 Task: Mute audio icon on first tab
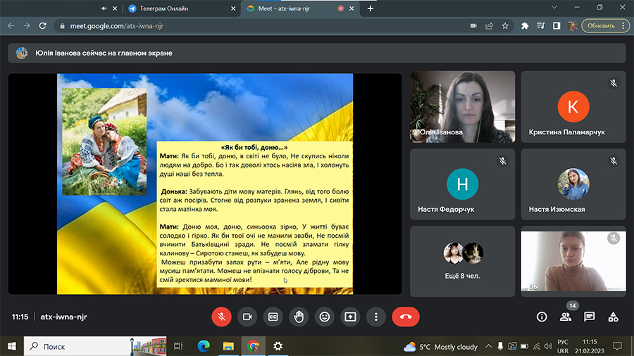coord(104,8)
